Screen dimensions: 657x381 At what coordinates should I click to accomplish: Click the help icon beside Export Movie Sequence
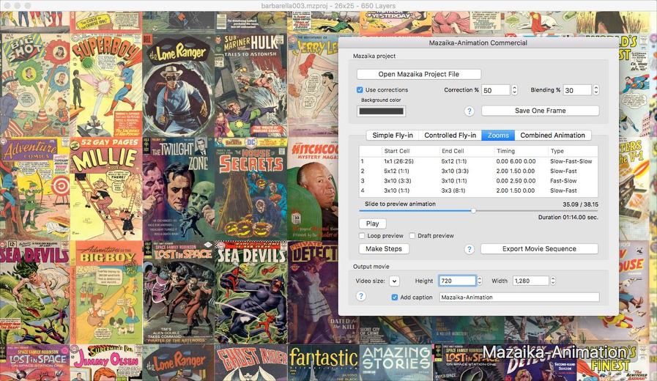pyautogui.click(x=469, y=249)
